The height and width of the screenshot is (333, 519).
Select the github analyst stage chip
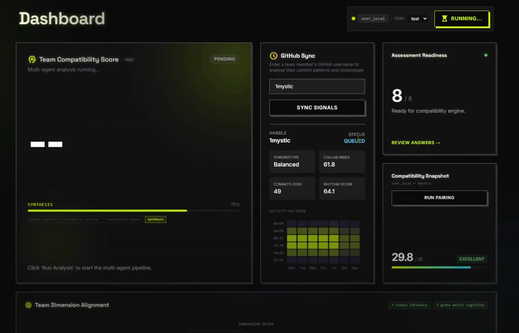[x=43, y=219]
